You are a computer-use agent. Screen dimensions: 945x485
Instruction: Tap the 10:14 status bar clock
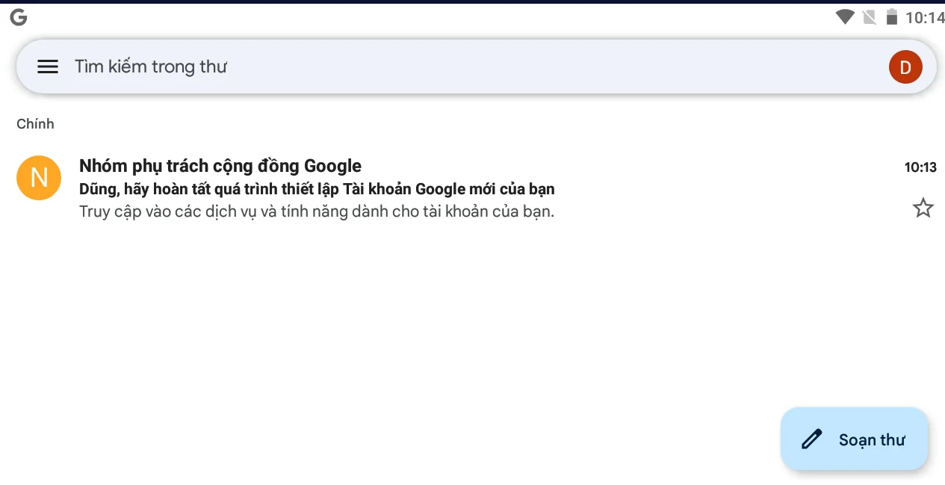(x=925, y=18)
